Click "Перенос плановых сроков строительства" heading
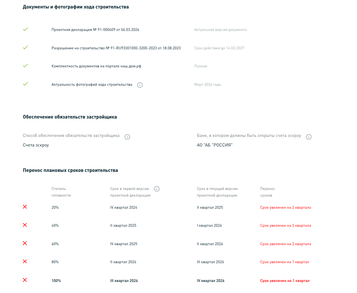This screenshot has height=293, width=357. (x=70, y=170)
